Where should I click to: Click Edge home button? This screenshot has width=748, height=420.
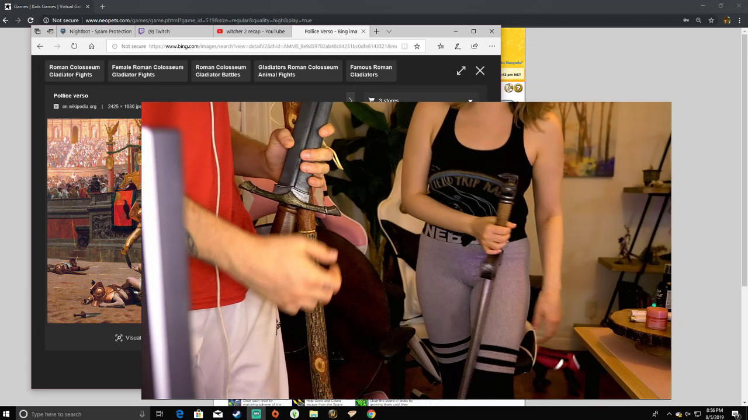91,46
